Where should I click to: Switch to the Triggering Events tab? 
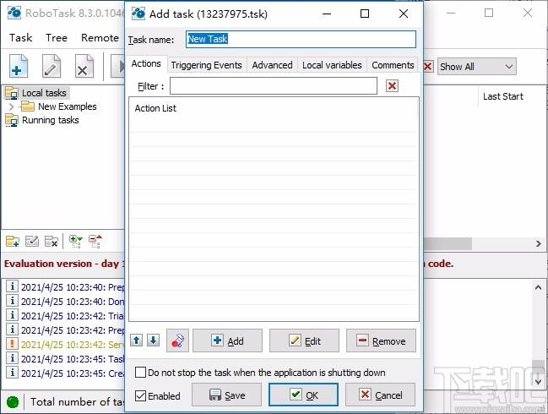(x=206, y=65)
